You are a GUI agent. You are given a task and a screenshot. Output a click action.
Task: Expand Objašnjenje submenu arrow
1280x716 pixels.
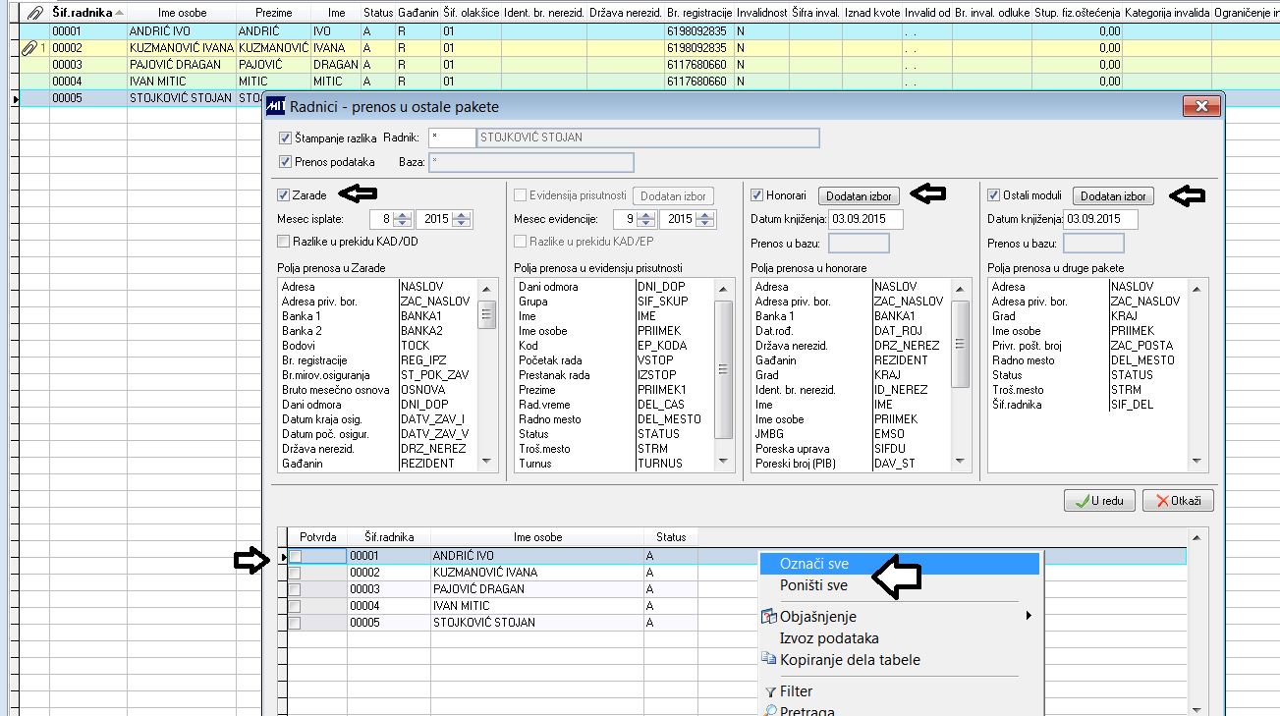[1029, 616]
